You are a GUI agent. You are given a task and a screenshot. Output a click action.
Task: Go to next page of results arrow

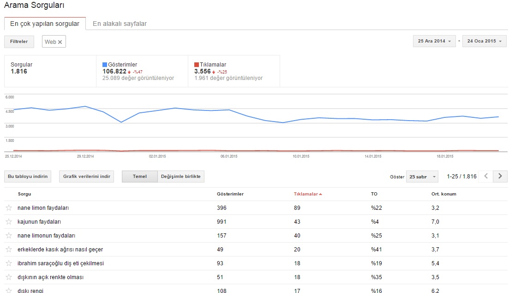pos(500,176)
